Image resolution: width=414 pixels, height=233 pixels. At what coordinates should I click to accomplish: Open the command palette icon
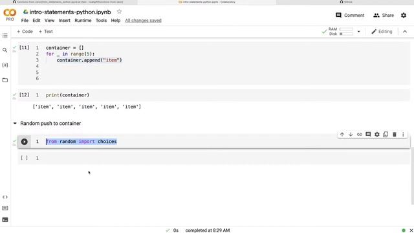(x=5, y=208)
